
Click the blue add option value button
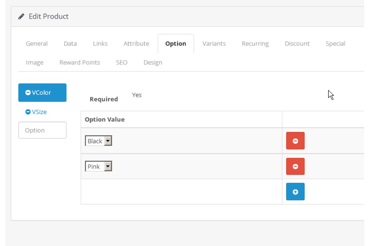click(x=295, y=192)
